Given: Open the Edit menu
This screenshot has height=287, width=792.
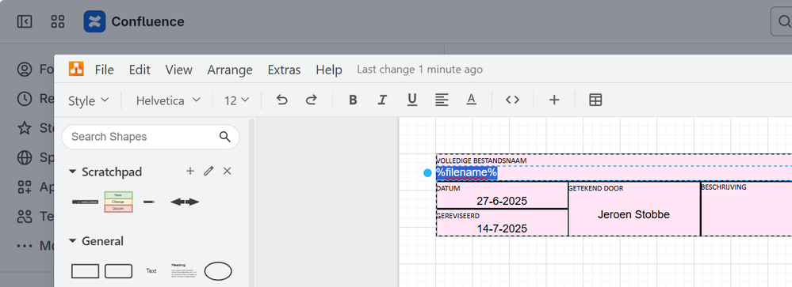Looking at the screenshot, I should 140,70.
